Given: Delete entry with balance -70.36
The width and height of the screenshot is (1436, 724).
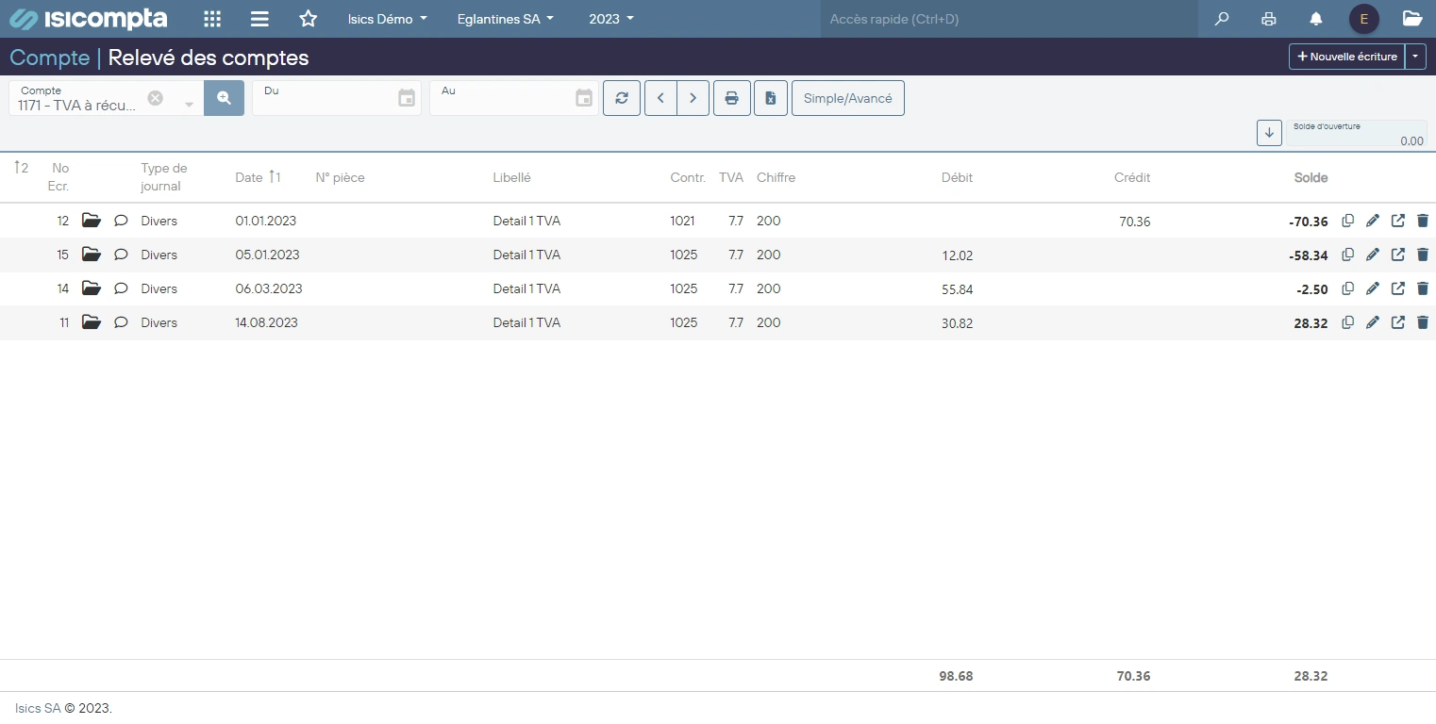Looking at the screenshot, I should click(1423, 221).
